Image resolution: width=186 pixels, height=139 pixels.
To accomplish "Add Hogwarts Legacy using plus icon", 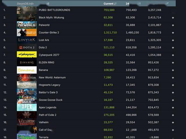I will tap(173, 85).
